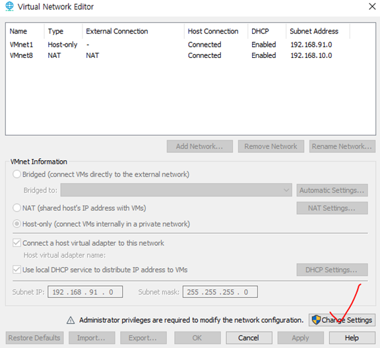The width and height of the screenshot is (380, 348).
Task: Open NAT Settings dialog
Action: pos(332,208)
